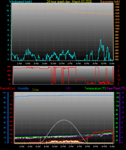Click "8 AM" on the bottom chart time axis
The image size is (126, 150).
tap(47, 146)
